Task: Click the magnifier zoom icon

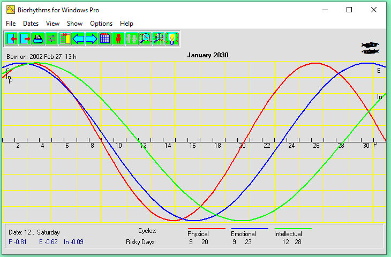Action: (145, 39)
